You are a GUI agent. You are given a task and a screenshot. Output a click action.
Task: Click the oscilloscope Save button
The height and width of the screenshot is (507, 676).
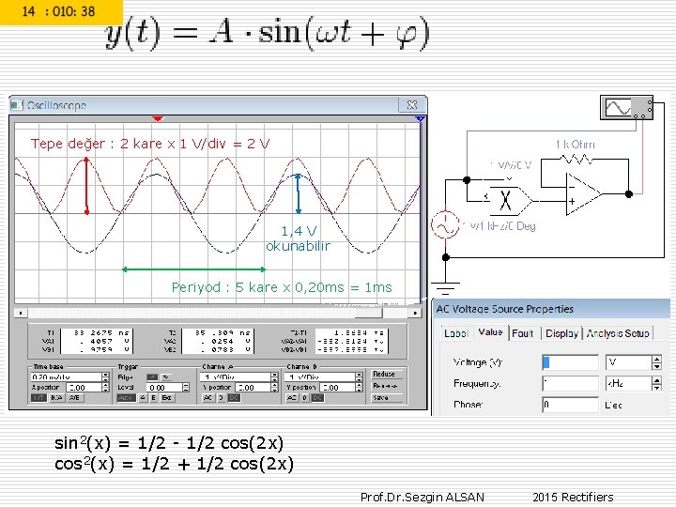(x=386, y=397)
